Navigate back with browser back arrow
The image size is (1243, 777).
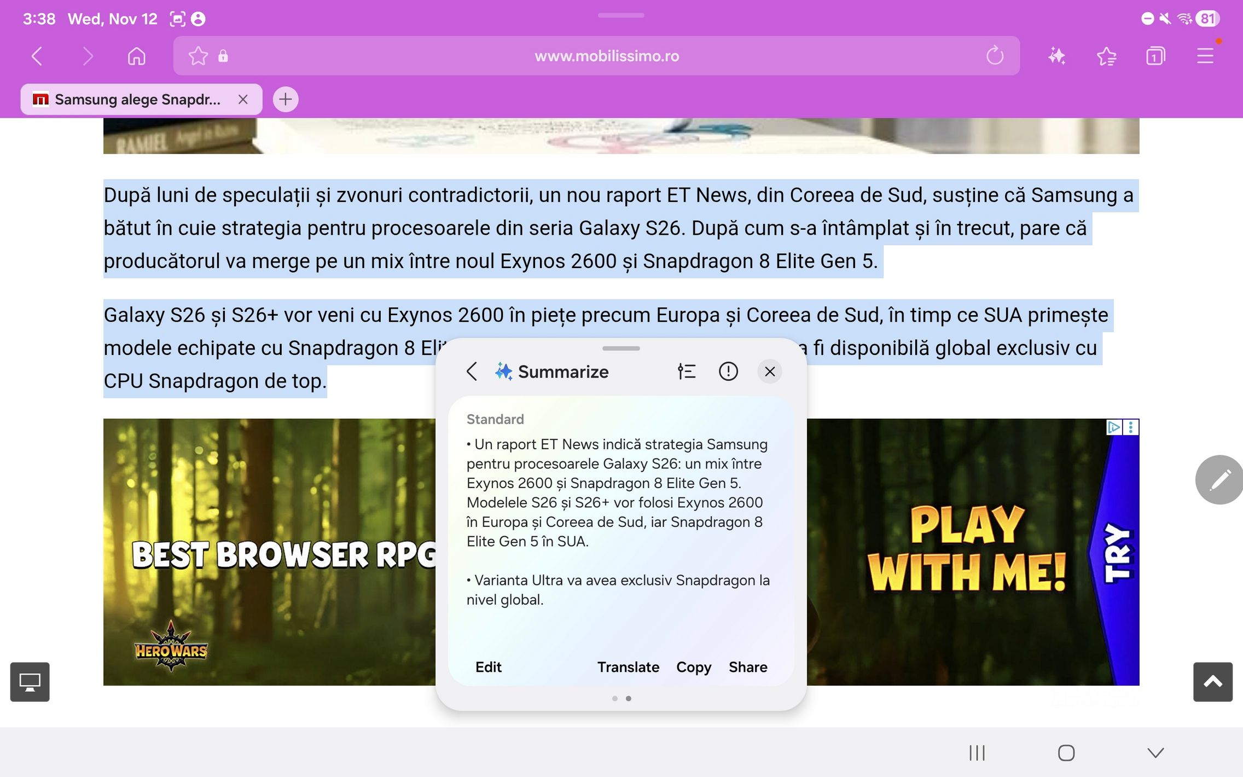tap(37, 56)
